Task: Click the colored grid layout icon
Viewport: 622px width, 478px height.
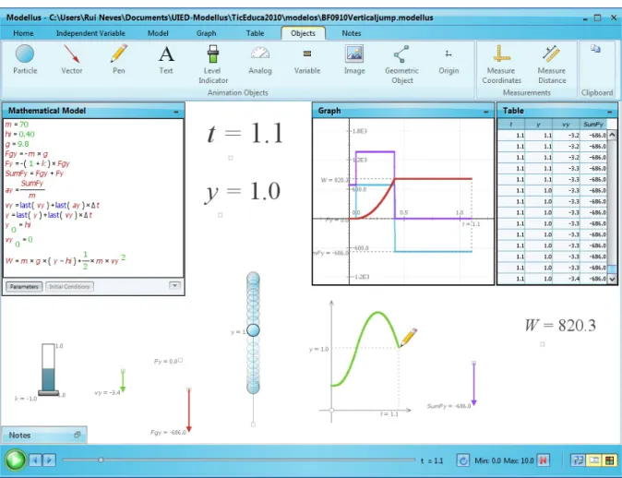Action: (x=610, y=460)
